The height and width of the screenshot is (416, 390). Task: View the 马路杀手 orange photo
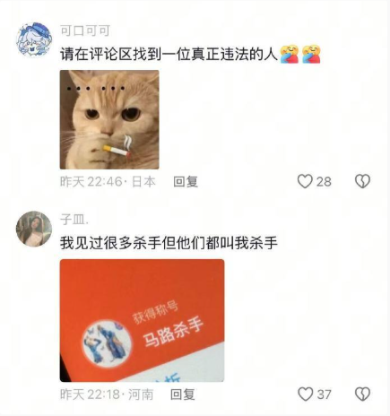(x=142, y=320)
